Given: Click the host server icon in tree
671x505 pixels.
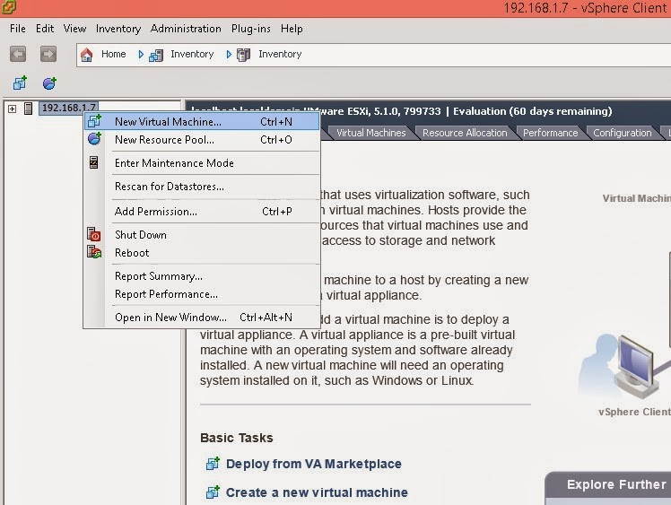Looking at the screenshot, I should point(28,109).
